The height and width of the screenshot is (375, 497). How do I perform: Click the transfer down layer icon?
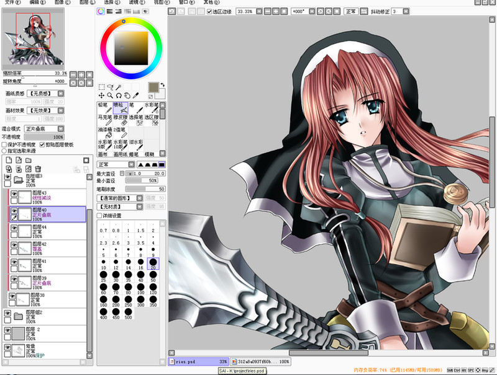point(9,169)
